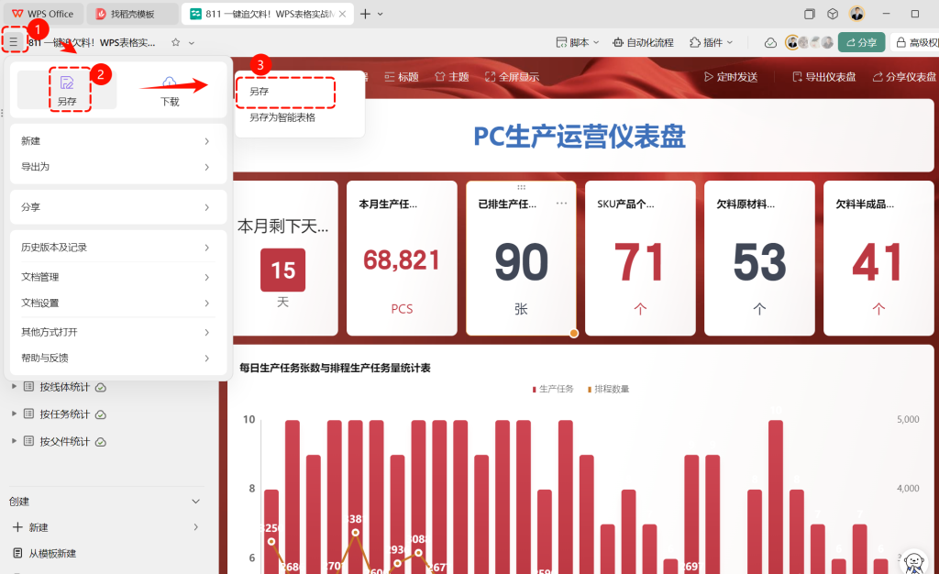Viewport: 939px width, 574px height.
Task: Toggle the 排程数量 chart legend entry
Action: pos(609,389)
